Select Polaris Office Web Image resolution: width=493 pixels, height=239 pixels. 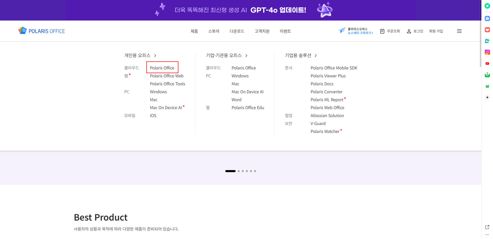coord(167,76)
